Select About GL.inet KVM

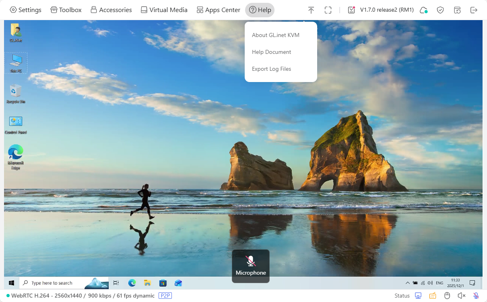pyautogui.click(x=276, y=35)
